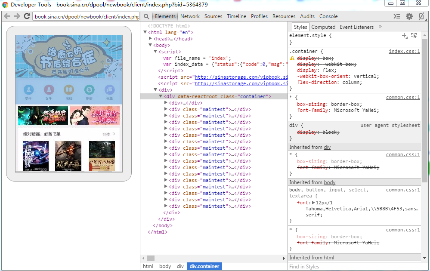Toggle the dock side icon
This screenshot has width=430, height=271.
421,16
